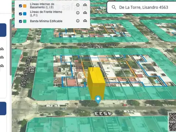Image resolution: width=176 pixels, height=132 pixels.
Task: Click the sidebar scrollbar handle
Action: 11,47
